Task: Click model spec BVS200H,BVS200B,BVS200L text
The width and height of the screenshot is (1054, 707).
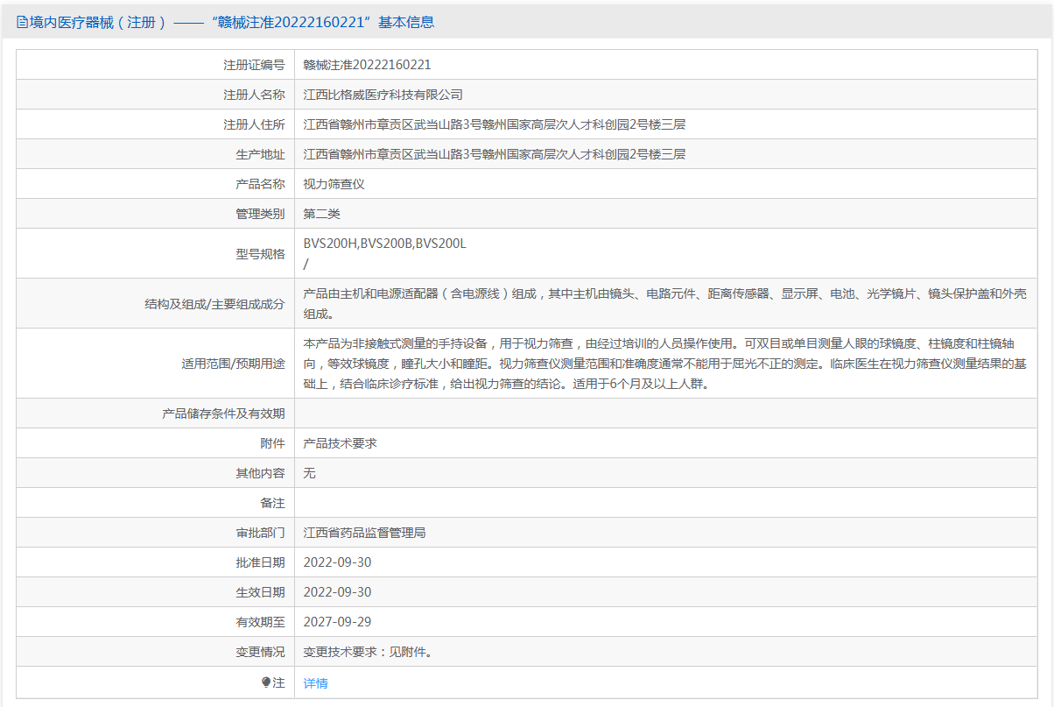Action: click(x=384, y=244)
